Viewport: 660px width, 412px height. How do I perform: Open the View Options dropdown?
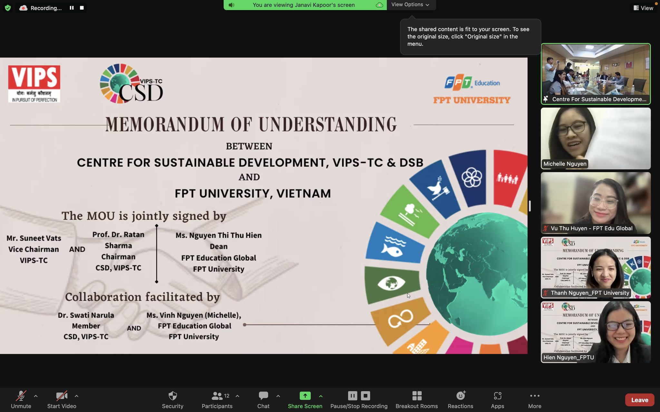pos(410,5)
